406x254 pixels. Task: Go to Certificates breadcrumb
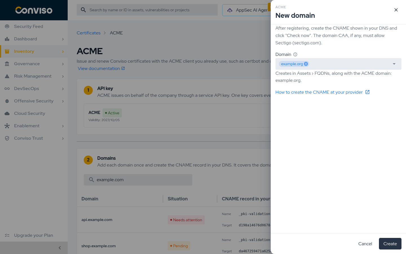tap(89, 33)
